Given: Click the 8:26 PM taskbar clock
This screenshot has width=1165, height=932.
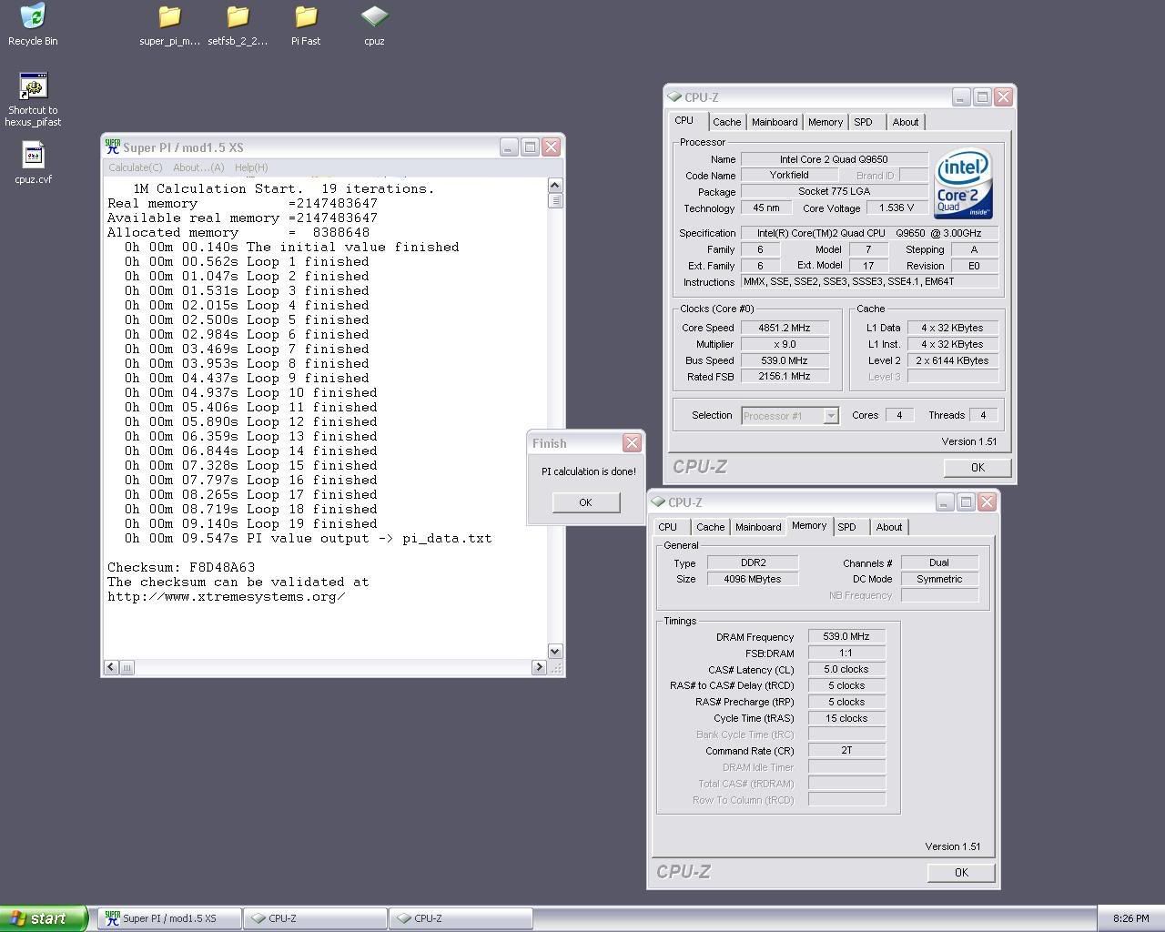Looking at the screenshot, I should pos(1131,918).
